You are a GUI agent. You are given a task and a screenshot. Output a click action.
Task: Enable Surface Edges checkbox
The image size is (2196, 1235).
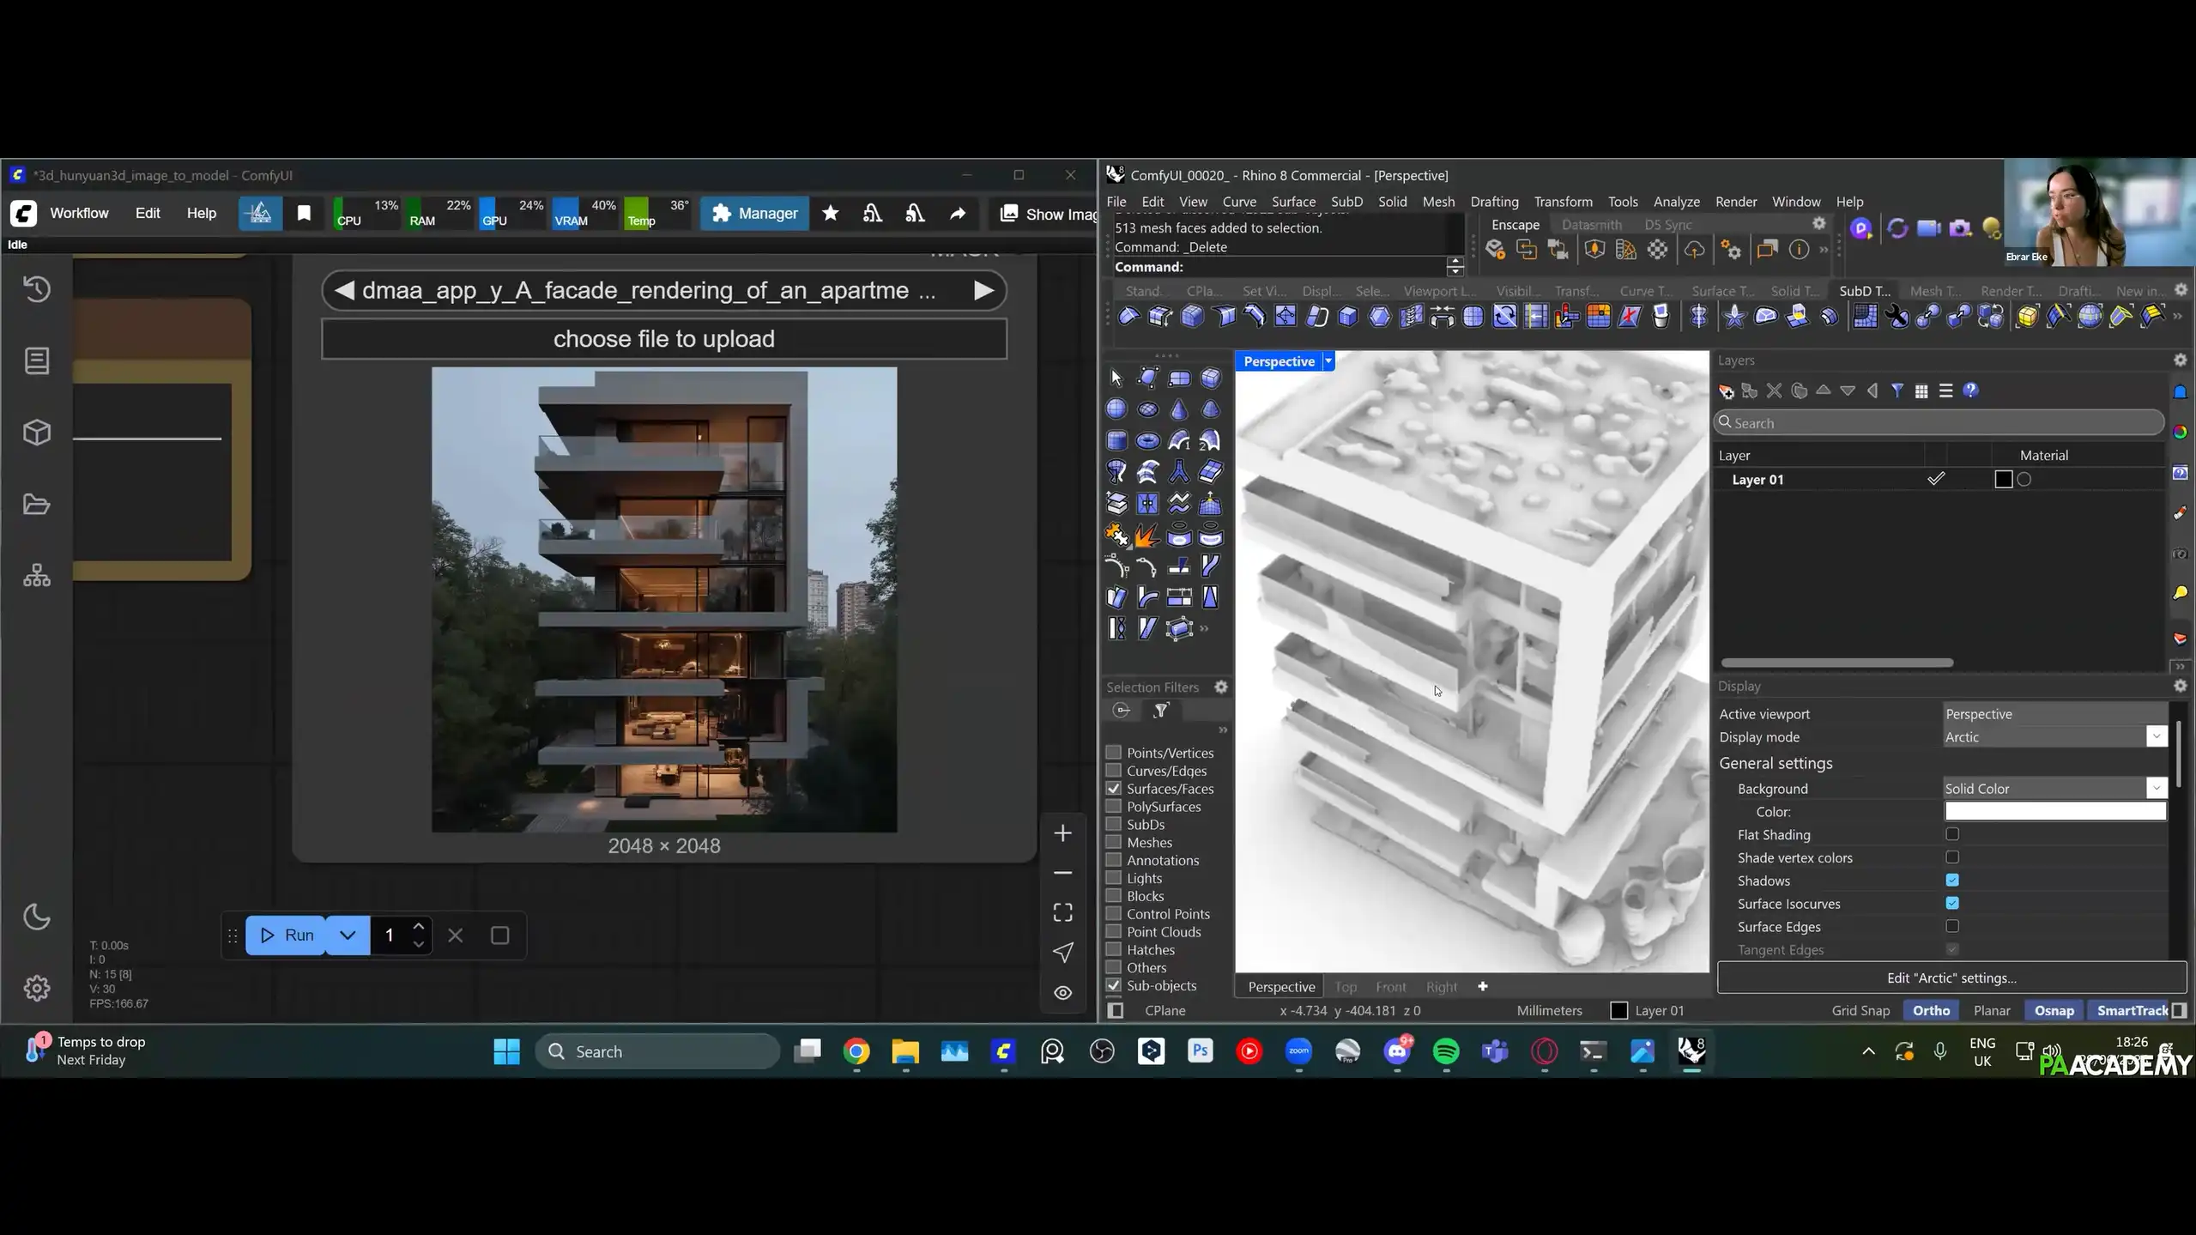click(1952, 926)
